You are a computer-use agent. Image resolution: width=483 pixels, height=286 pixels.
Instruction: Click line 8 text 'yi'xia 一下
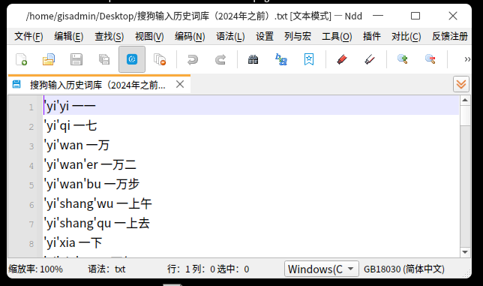tap(73, 243)
